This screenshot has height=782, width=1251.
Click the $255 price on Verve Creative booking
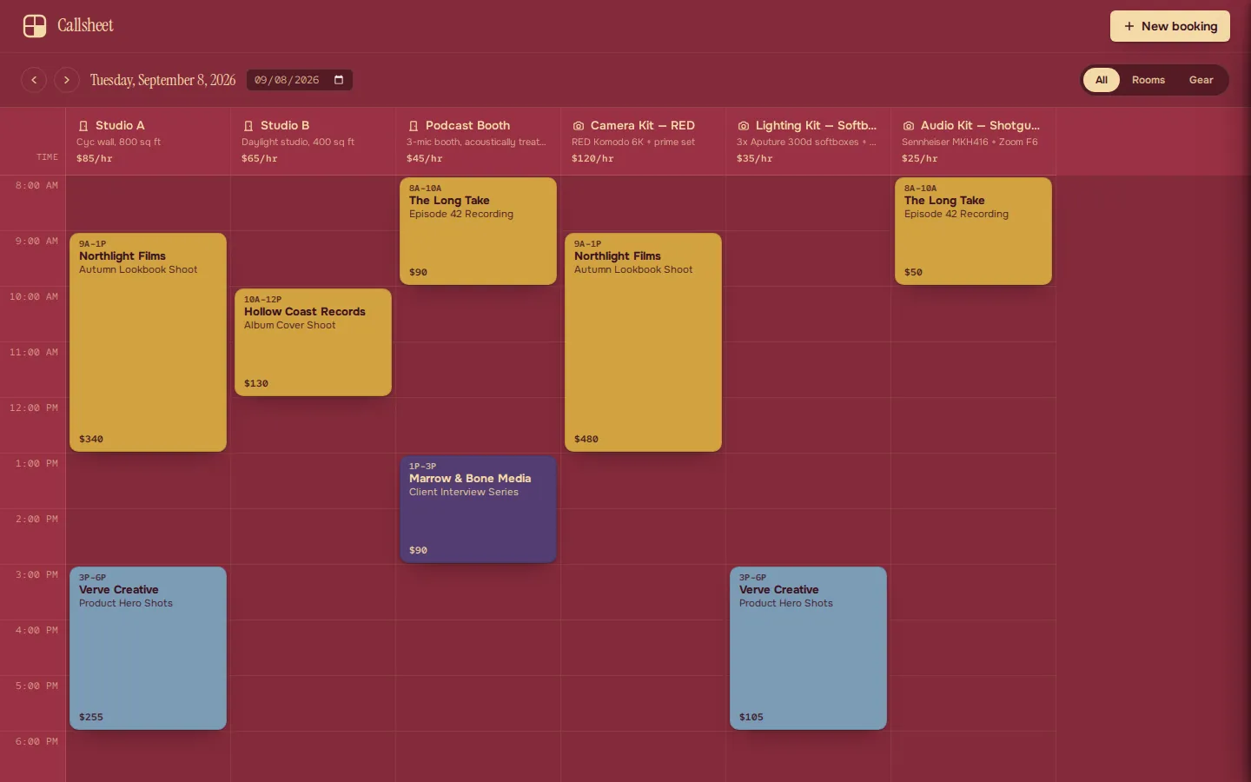coord(91,718)
